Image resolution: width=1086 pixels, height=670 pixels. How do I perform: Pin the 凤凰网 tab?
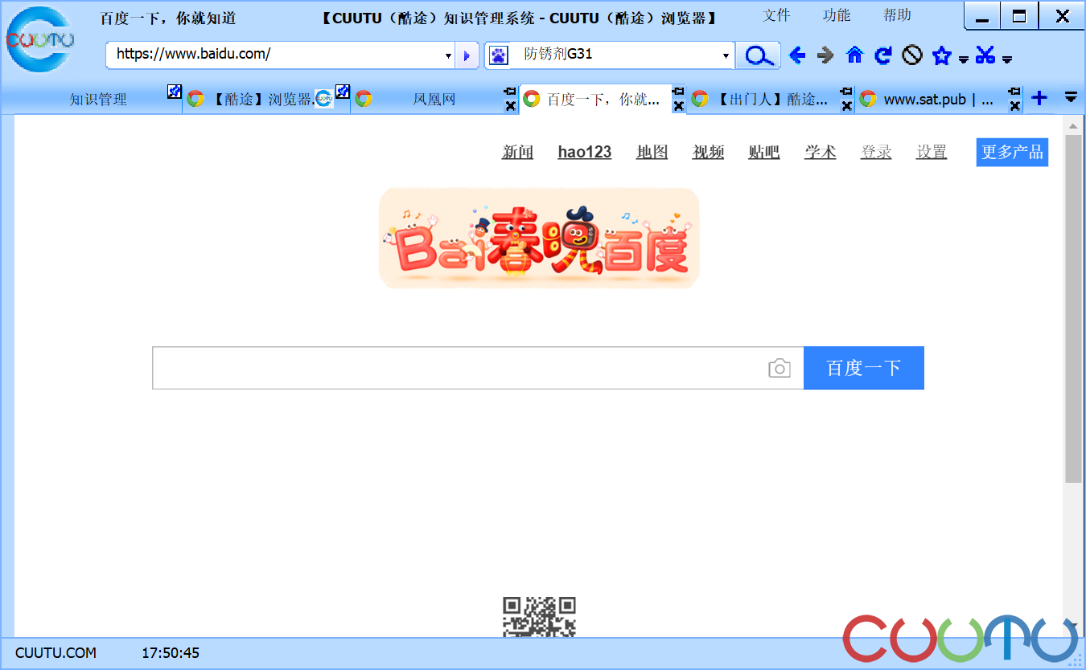tap(510, 91)
